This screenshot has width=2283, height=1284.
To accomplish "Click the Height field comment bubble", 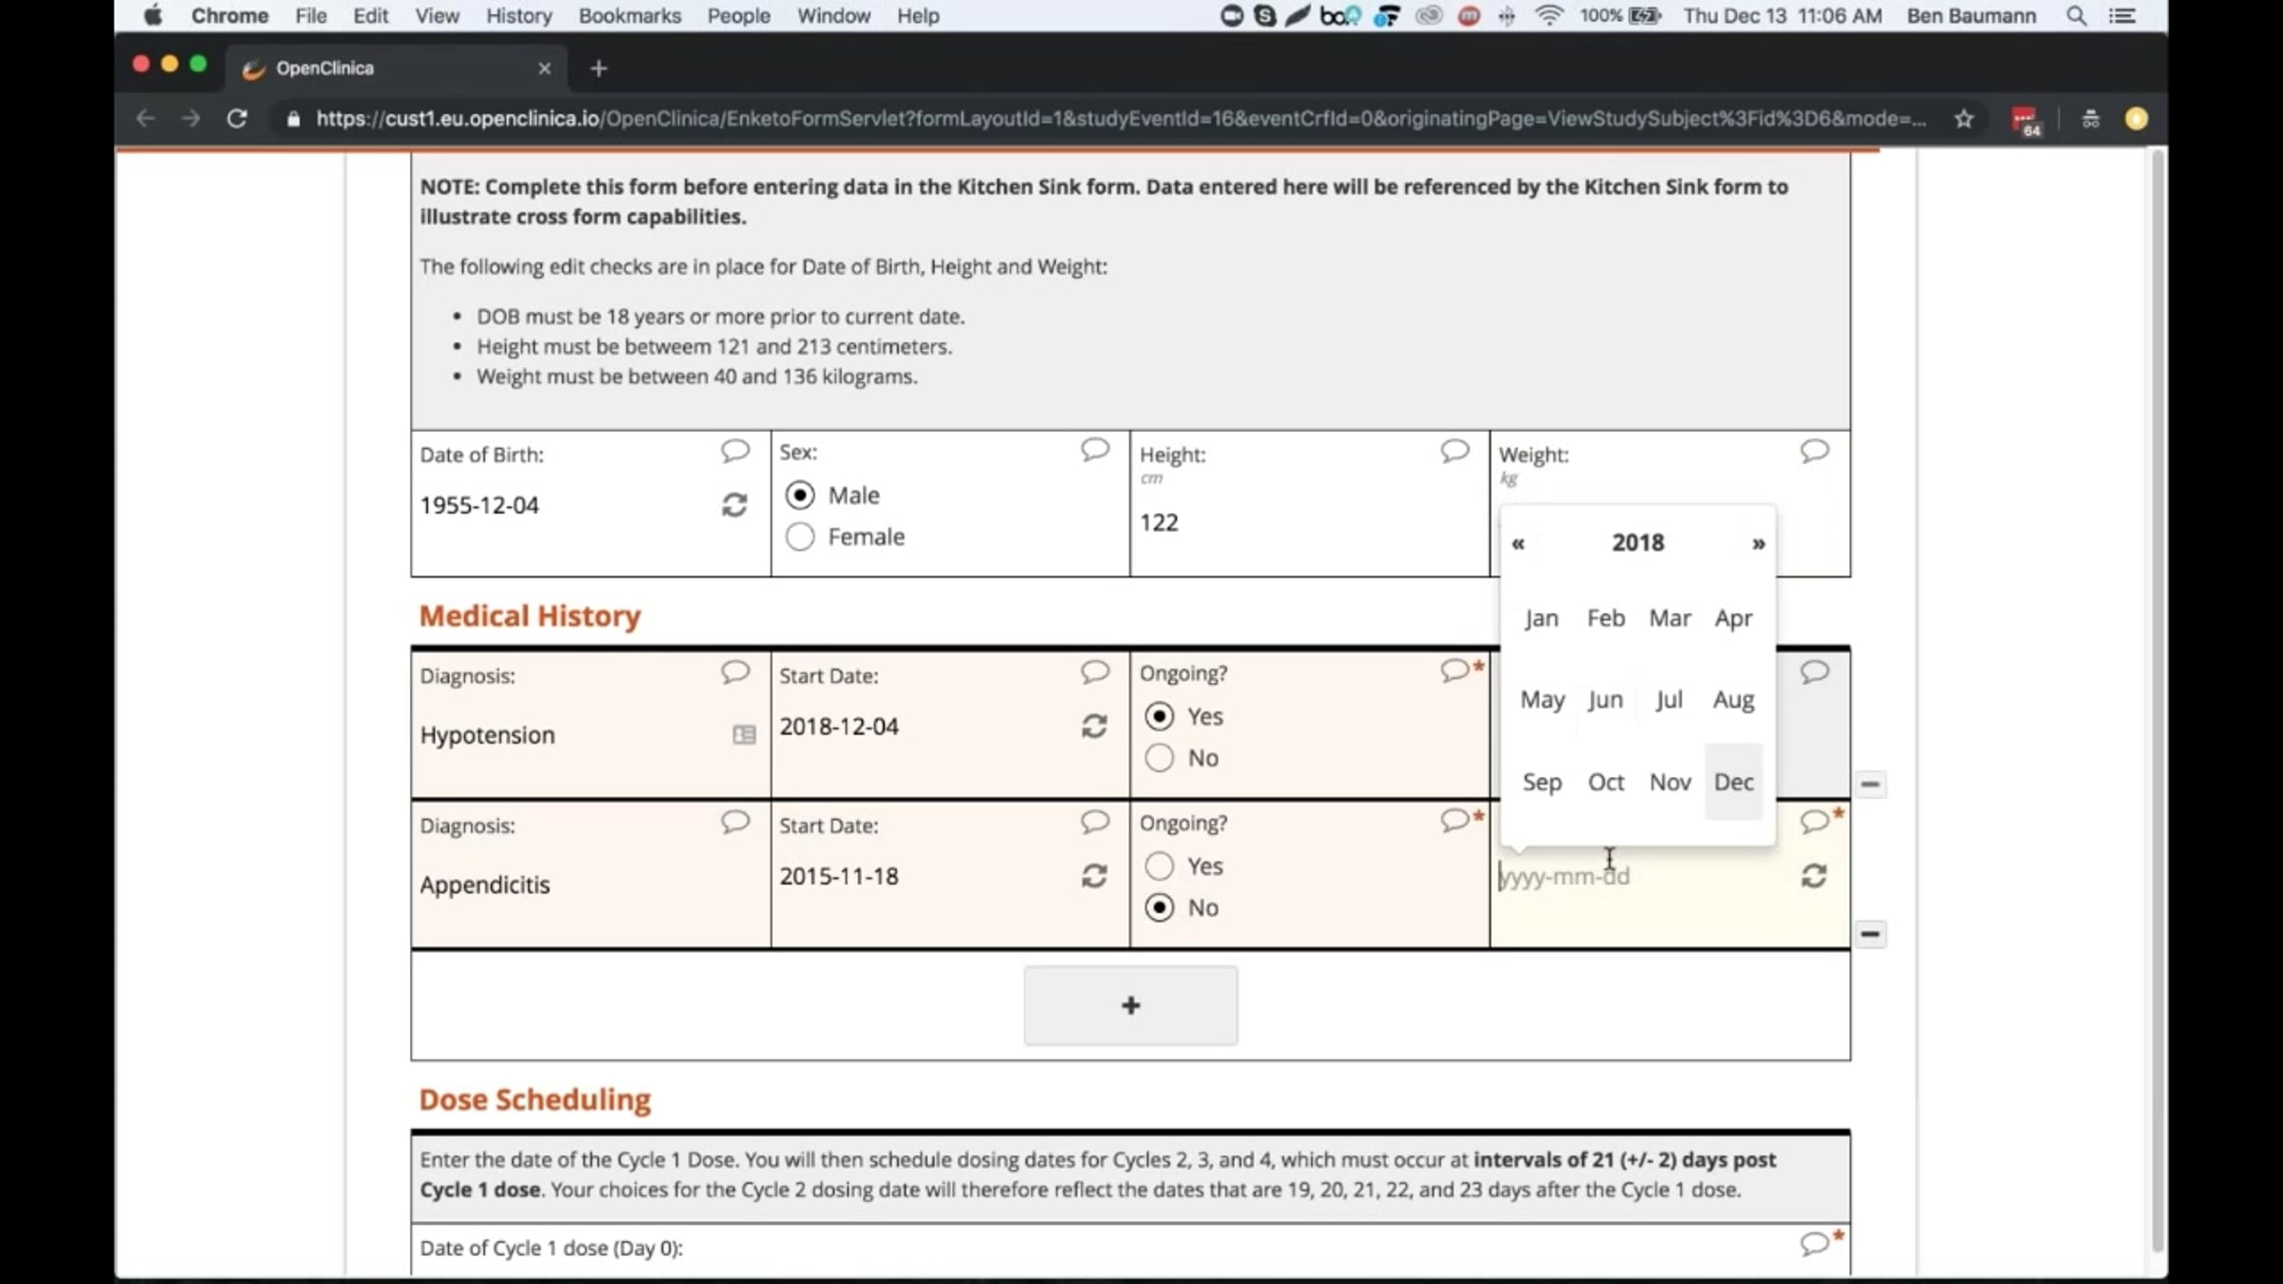I will point(1454,451).
